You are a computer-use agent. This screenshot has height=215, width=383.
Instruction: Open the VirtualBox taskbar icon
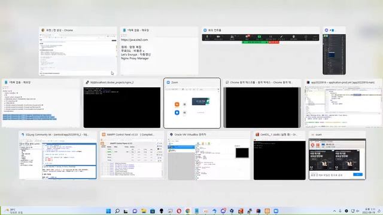pos(232,211)
